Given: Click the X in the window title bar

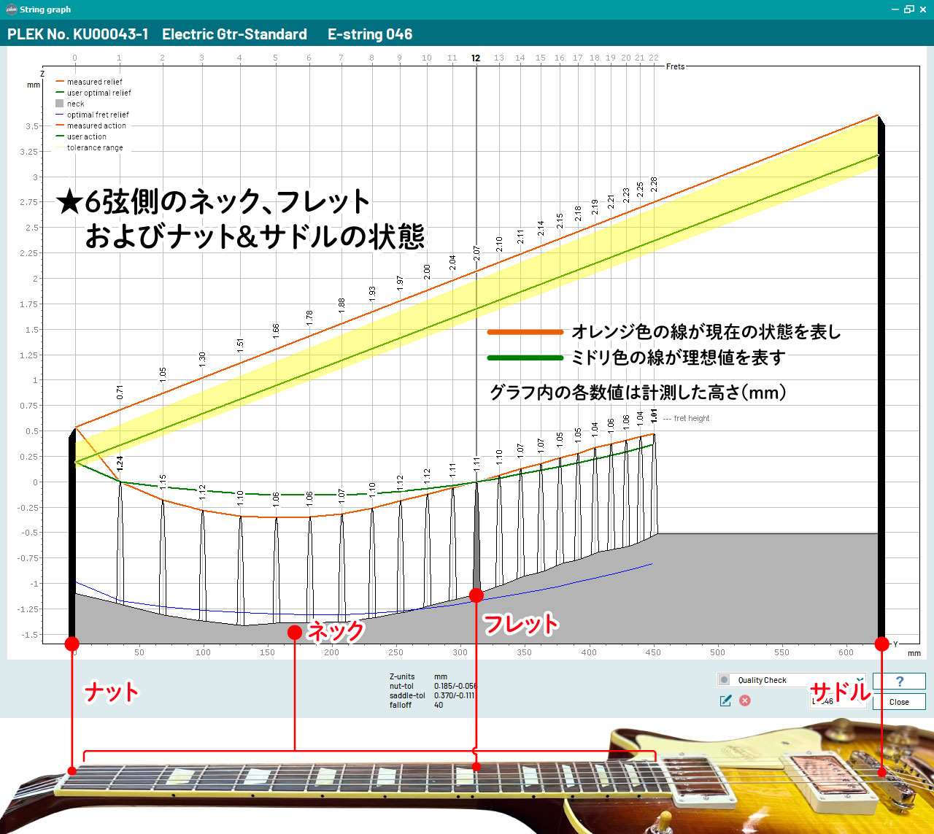Looking at the screenshot, I should click(x=923, y=9).
